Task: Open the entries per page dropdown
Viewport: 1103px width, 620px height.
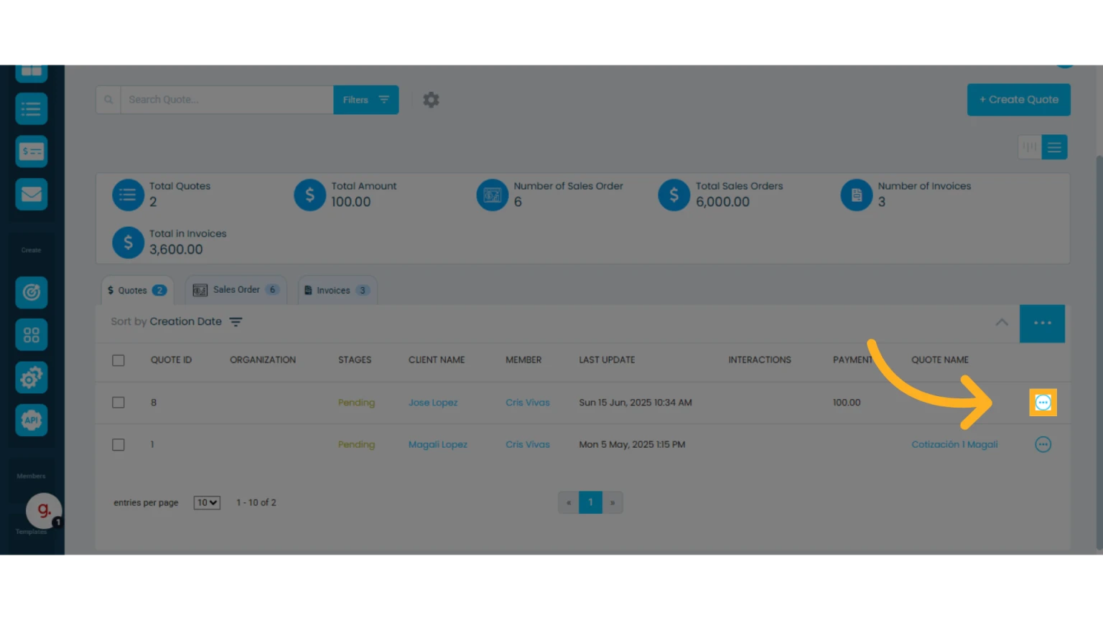Action: click(x=207, y=503)
